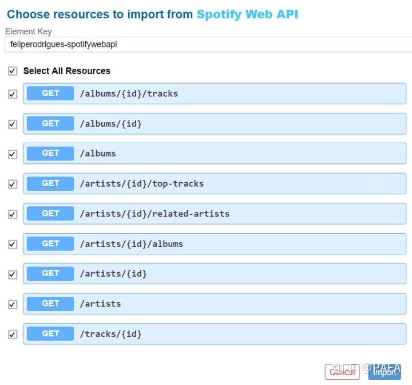Uncheck the /artists/{id}/related-artists checkbox
Screen dimensions: 412x385
[13, 214]
